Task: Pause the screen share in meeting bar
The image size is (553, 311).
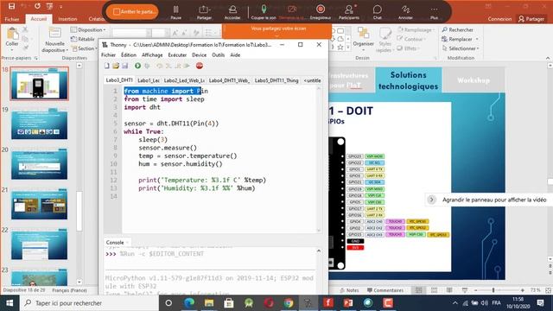Action: tap(175, 12)
